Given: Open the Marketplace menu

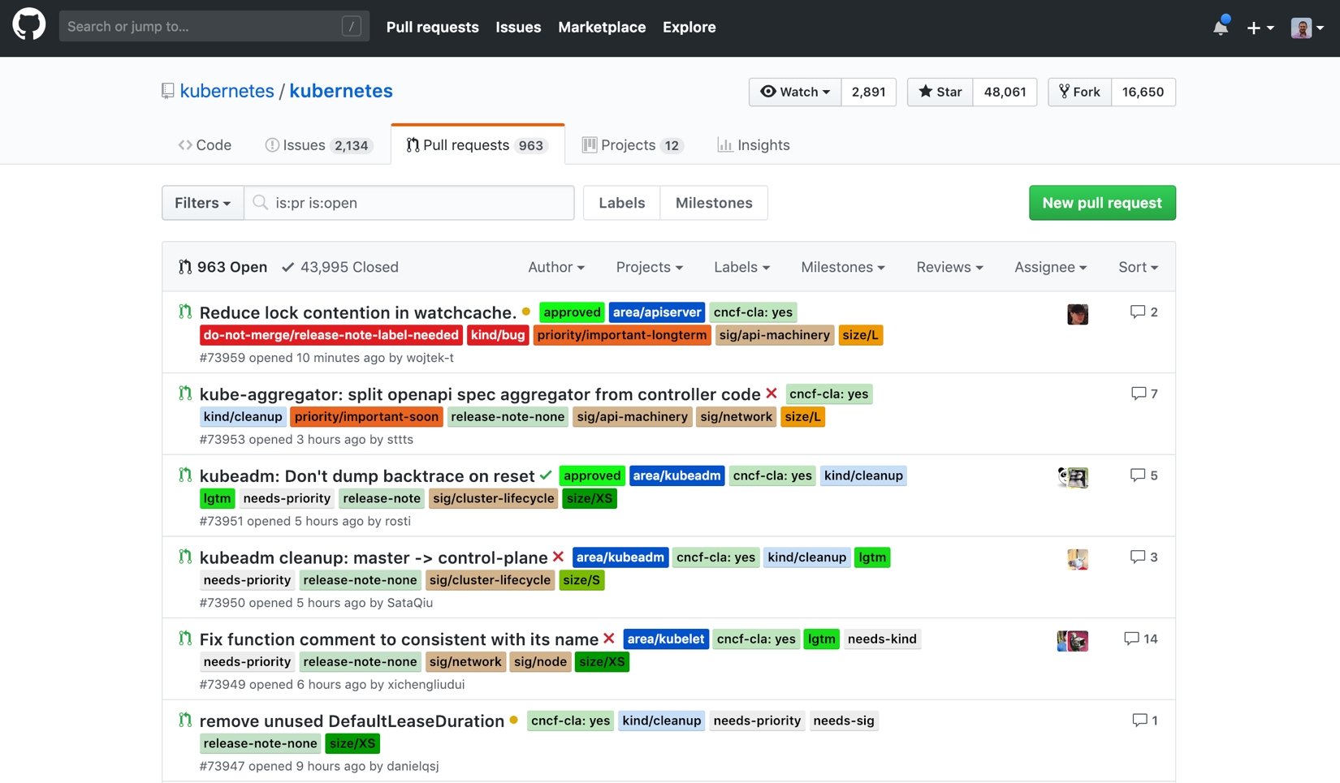Looking at the screenshot, I should click(x=602, y=27).
